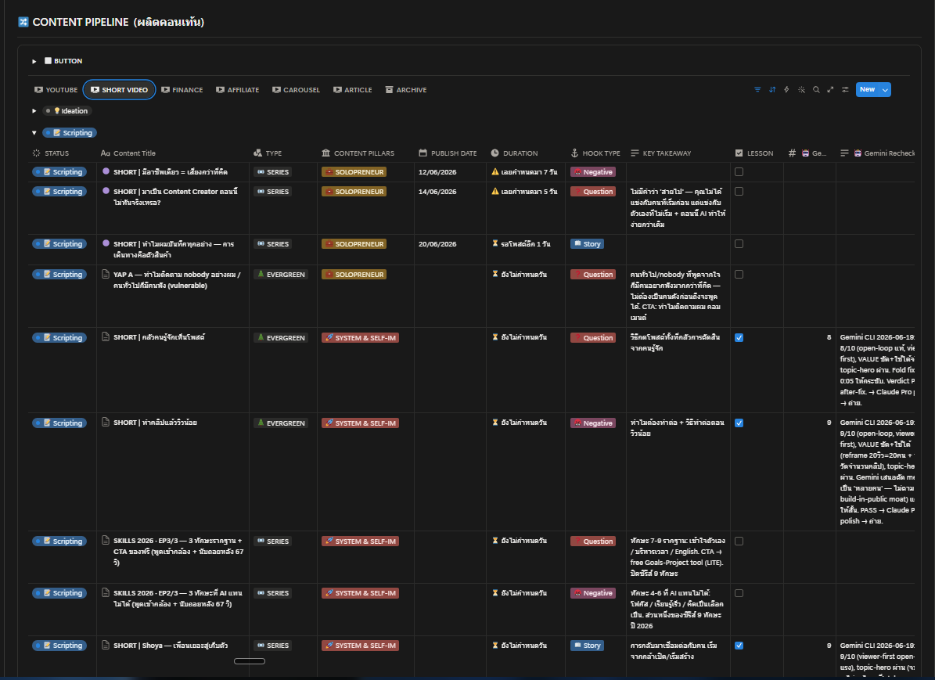Open the ARCHIVE view tab
The image size is (935, 680).
tap(406, 90)
